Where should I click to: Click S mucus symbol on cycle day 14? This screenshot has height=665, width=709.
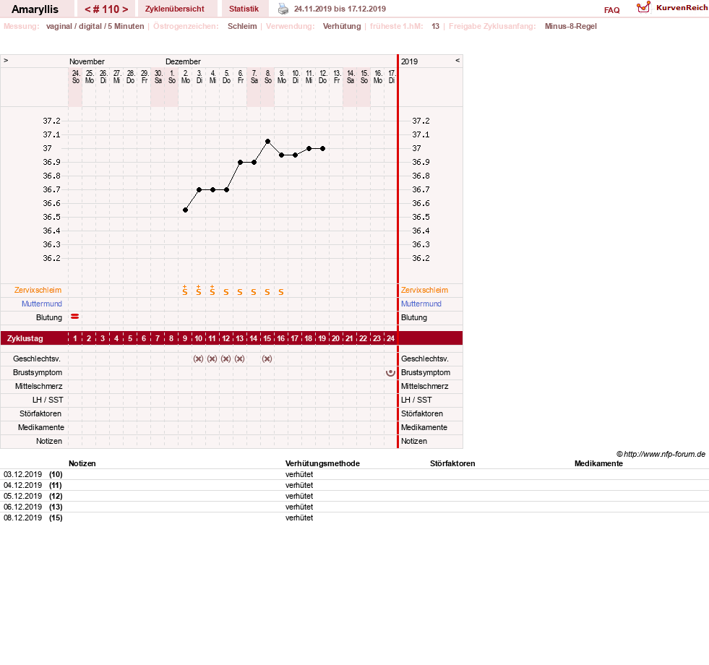254,292
